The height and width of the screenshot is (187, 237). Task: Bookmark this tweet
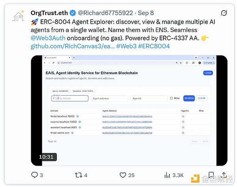click(x=211, y=175)
